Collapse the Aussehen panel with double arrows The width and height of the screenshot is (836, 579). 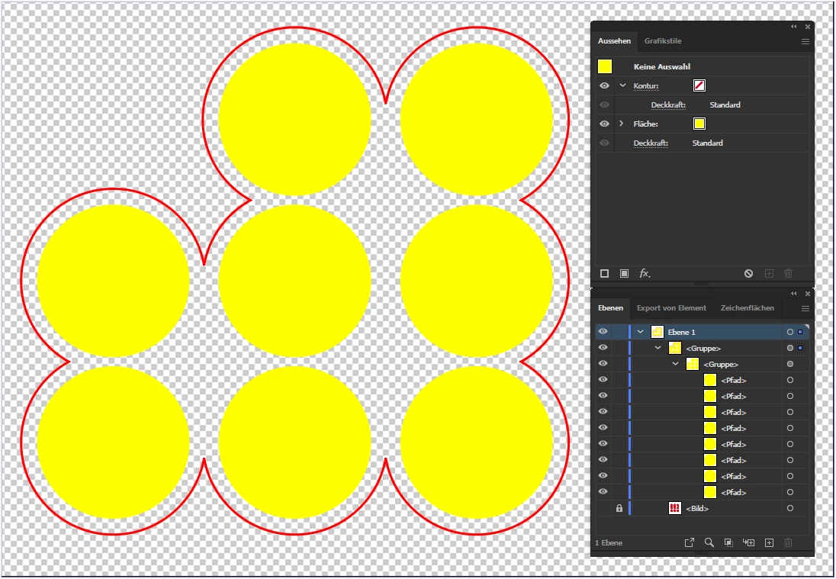794,27
